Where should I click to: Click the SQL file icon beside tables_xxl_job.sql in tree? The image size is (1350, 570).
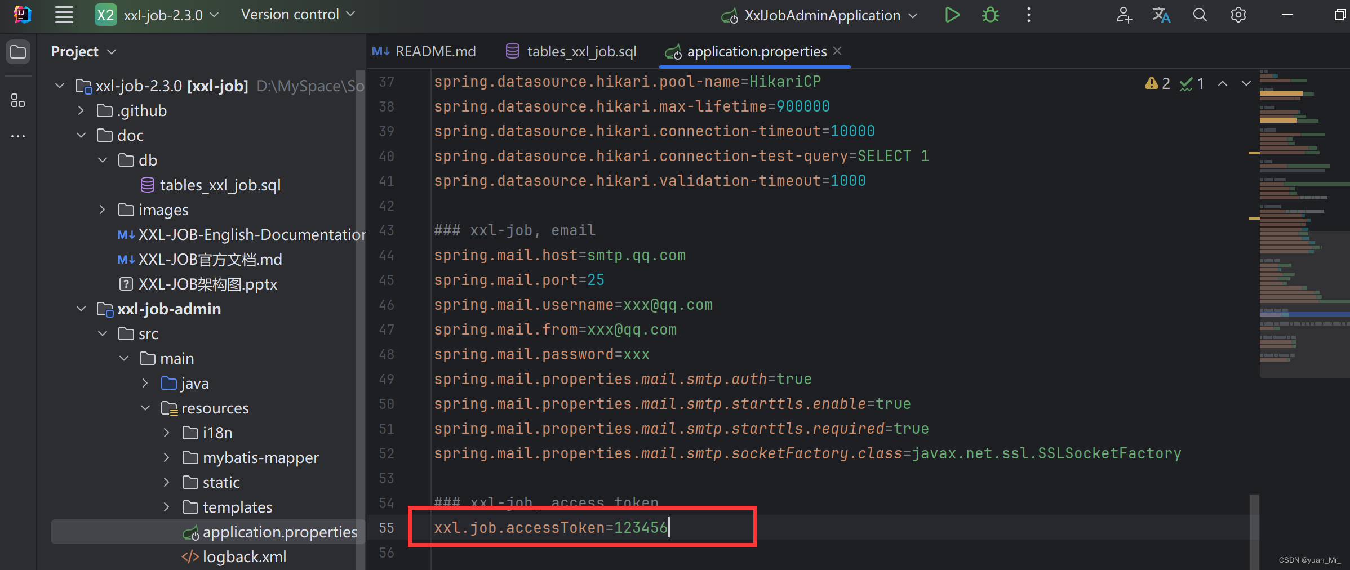[148, 185]
